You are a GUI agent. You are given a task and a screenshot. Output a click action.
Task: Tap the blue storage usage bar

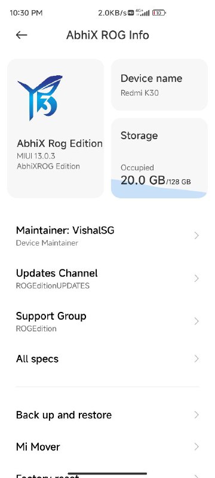click(x=159, y=189)
